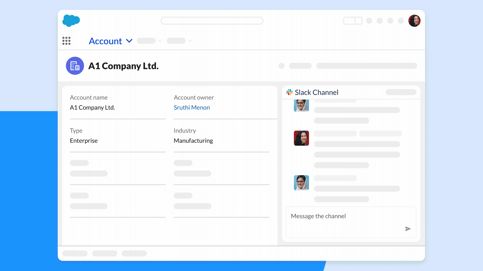Click A1 Company Ltd. account name value

pos(92,107)
